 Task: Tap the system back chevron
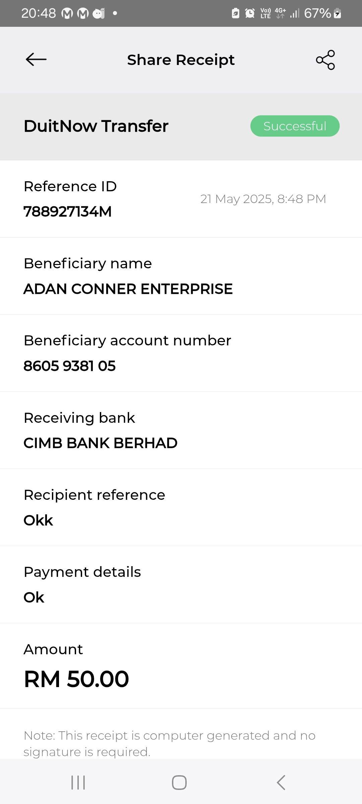[x=281, y=783]
